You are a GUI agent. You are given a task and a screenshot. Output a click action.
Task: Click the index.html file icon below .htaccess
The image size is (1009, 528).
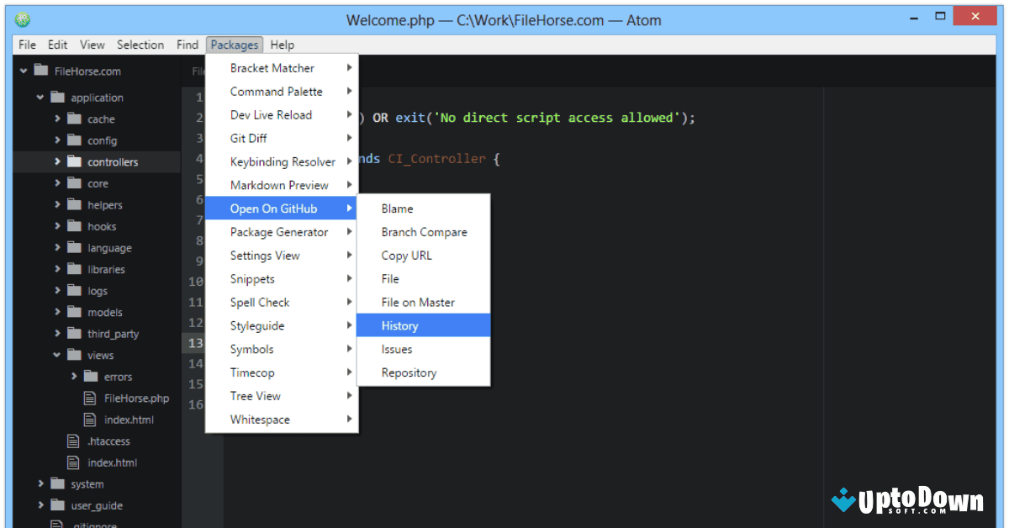click(71, 462)
